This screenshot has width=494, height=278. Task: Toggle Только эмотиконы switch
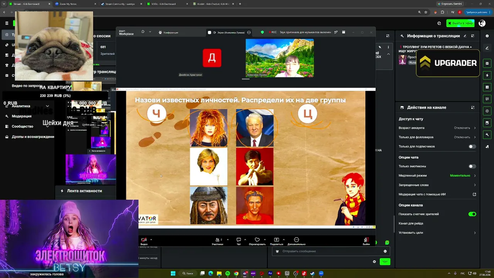point(472,166)
